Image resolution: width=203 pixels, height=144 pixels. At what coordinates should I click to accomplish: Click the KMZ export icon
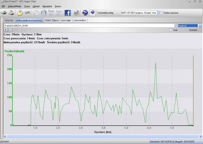tap(93, 13)
